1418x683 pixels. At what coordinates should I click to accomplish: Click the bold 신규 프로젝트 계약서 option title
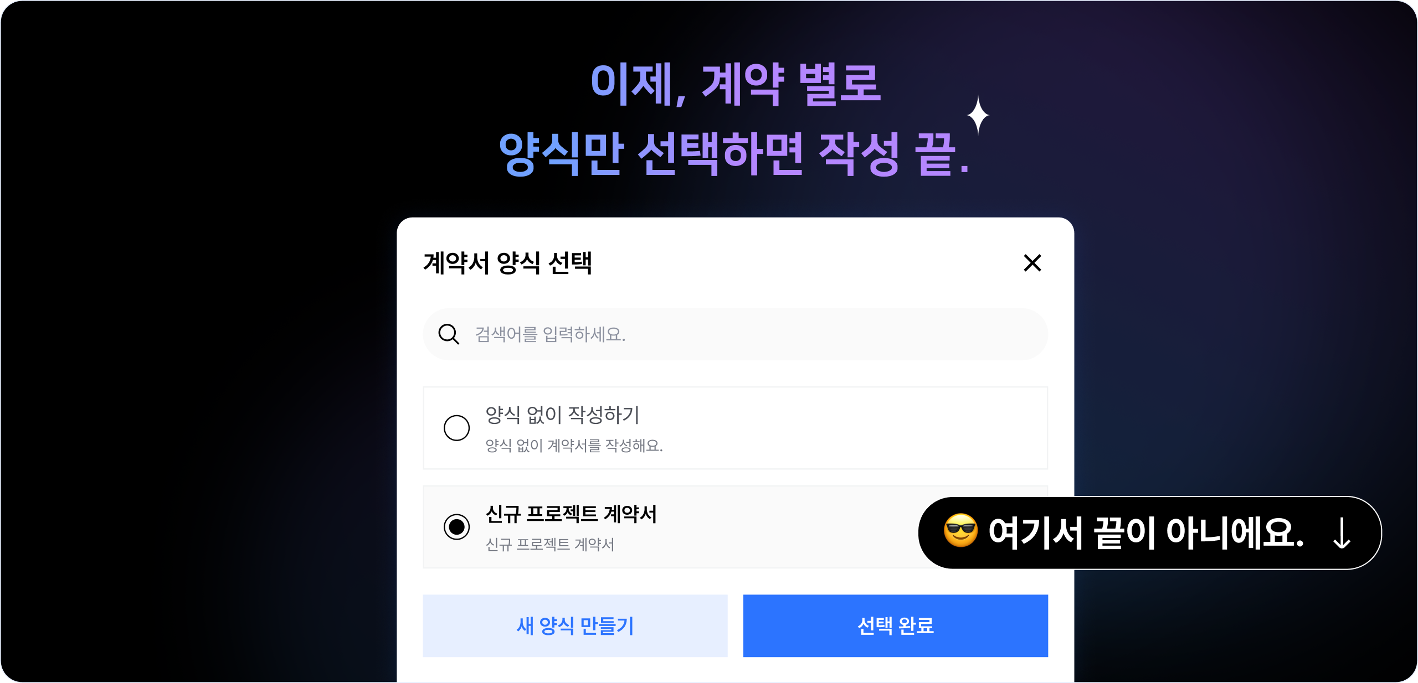coord(571,514)
